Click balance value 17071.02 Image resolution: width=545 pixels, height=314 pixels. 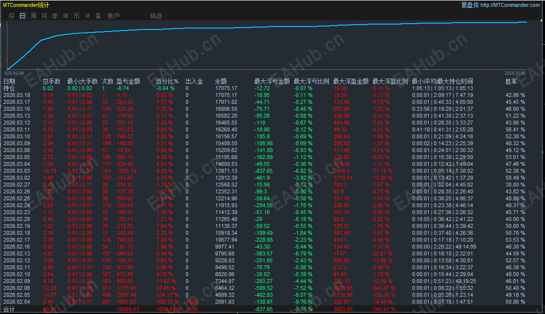pyautogui.click(x=226, y=102)
